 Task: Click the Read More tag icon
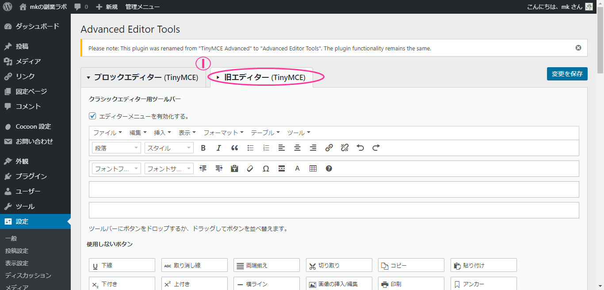coord(282,168)
